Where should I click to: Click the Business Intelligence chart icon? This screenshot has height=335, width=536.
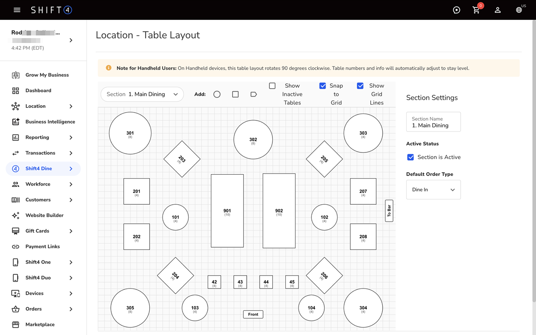click(x=16, y=122)
